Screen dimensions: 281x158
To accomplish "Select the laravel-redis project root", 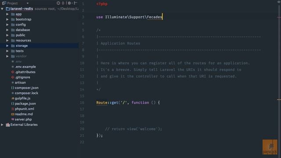I will click(x=22, y=9).
